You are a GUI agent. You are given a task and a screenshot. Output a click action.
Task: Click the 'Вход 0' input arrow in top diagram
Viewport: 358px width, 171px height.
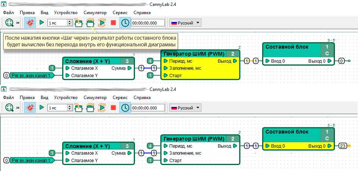267,61
